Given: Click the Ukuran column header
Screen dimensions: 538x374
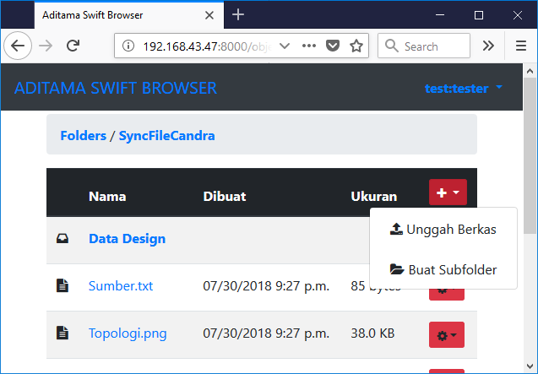Looking at the screenshot, I should pyautogui.click(x=373, y=197).
